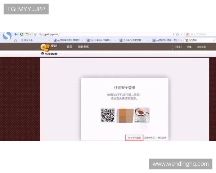Image resolution: width=216 pixels, height=173 pixels.
Task: Click the lightning speed-mode icon
Action: click(174, 34)
